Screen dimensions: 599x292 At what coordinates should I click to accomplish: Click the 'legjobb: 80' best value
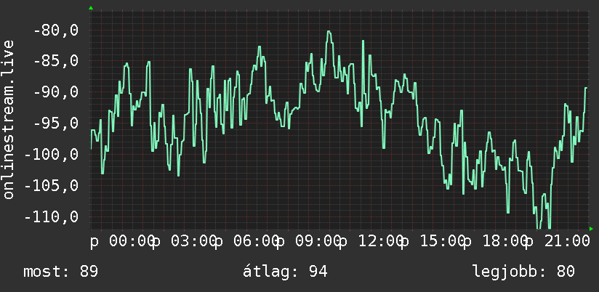(523, 272)
